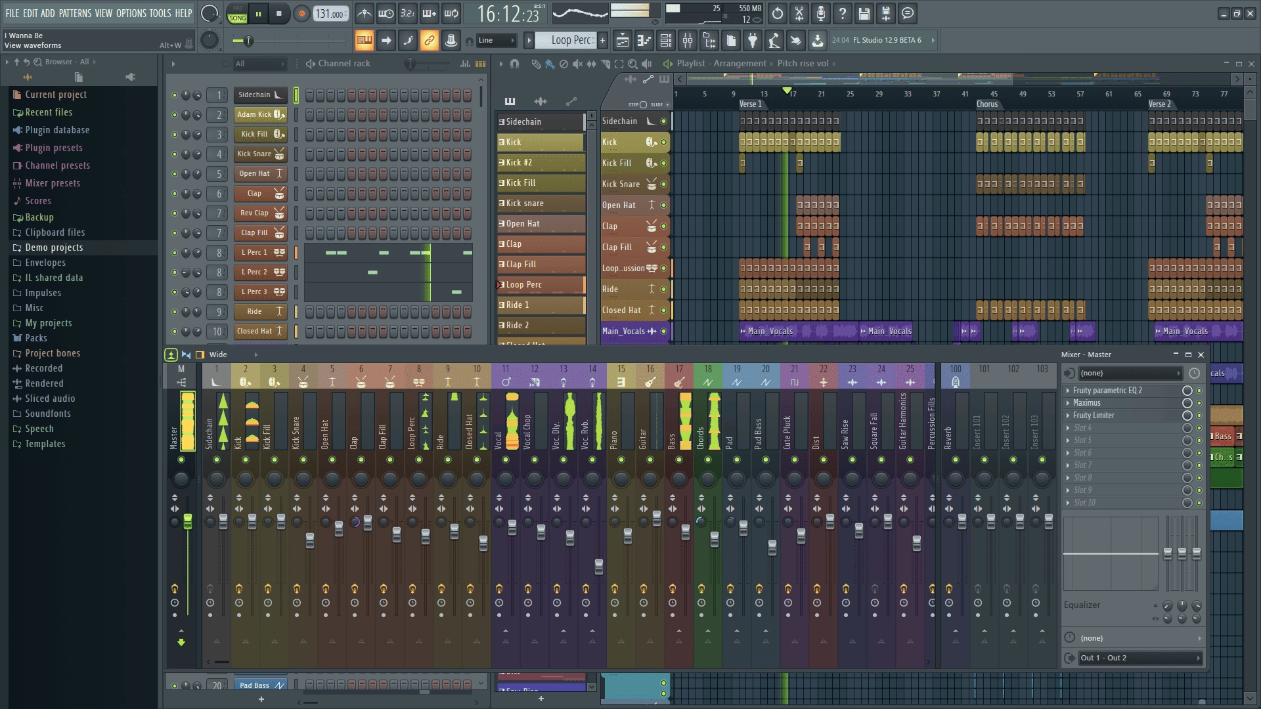The width and height of the screenshot is (1261, 709).
Task: Select Loop Perc in pattern picker
Action: [x=541, y=285]
